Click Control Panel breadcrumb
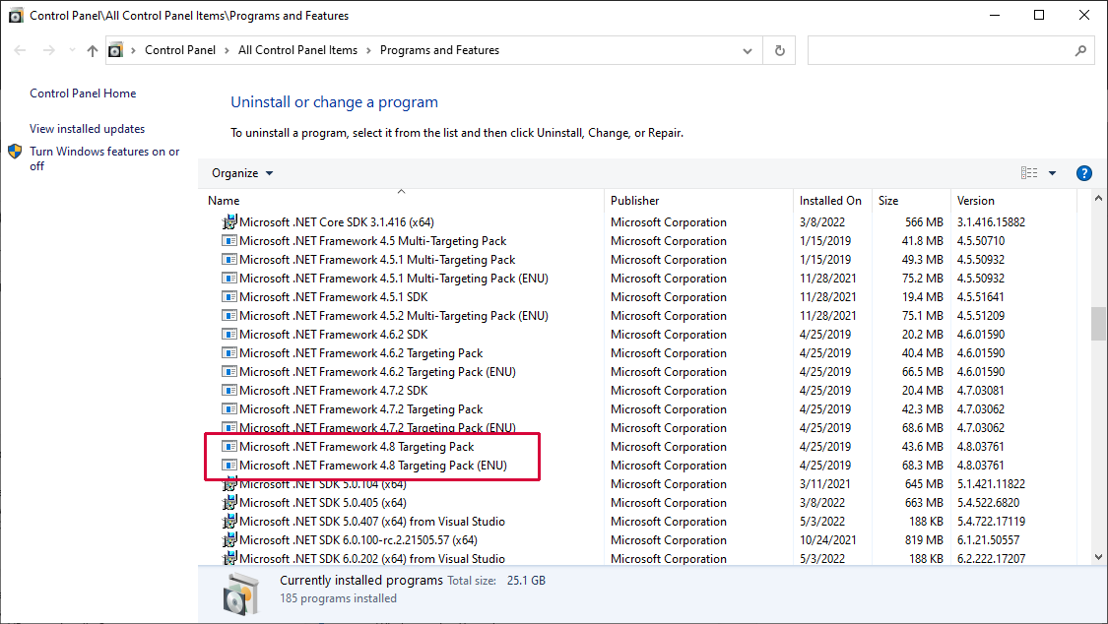This screenshot has height=624, width=1108. point(180,50)
